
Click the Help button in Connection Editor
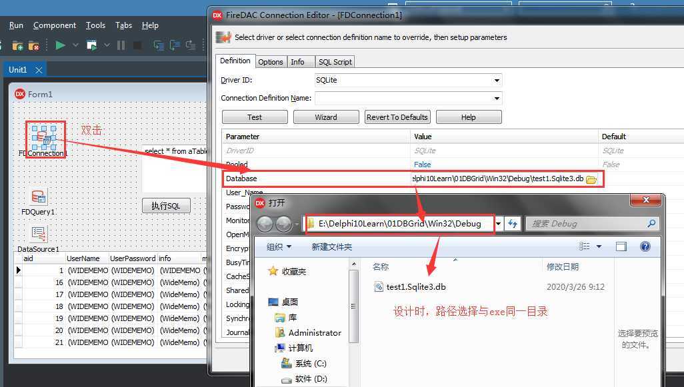coord(469,117)
